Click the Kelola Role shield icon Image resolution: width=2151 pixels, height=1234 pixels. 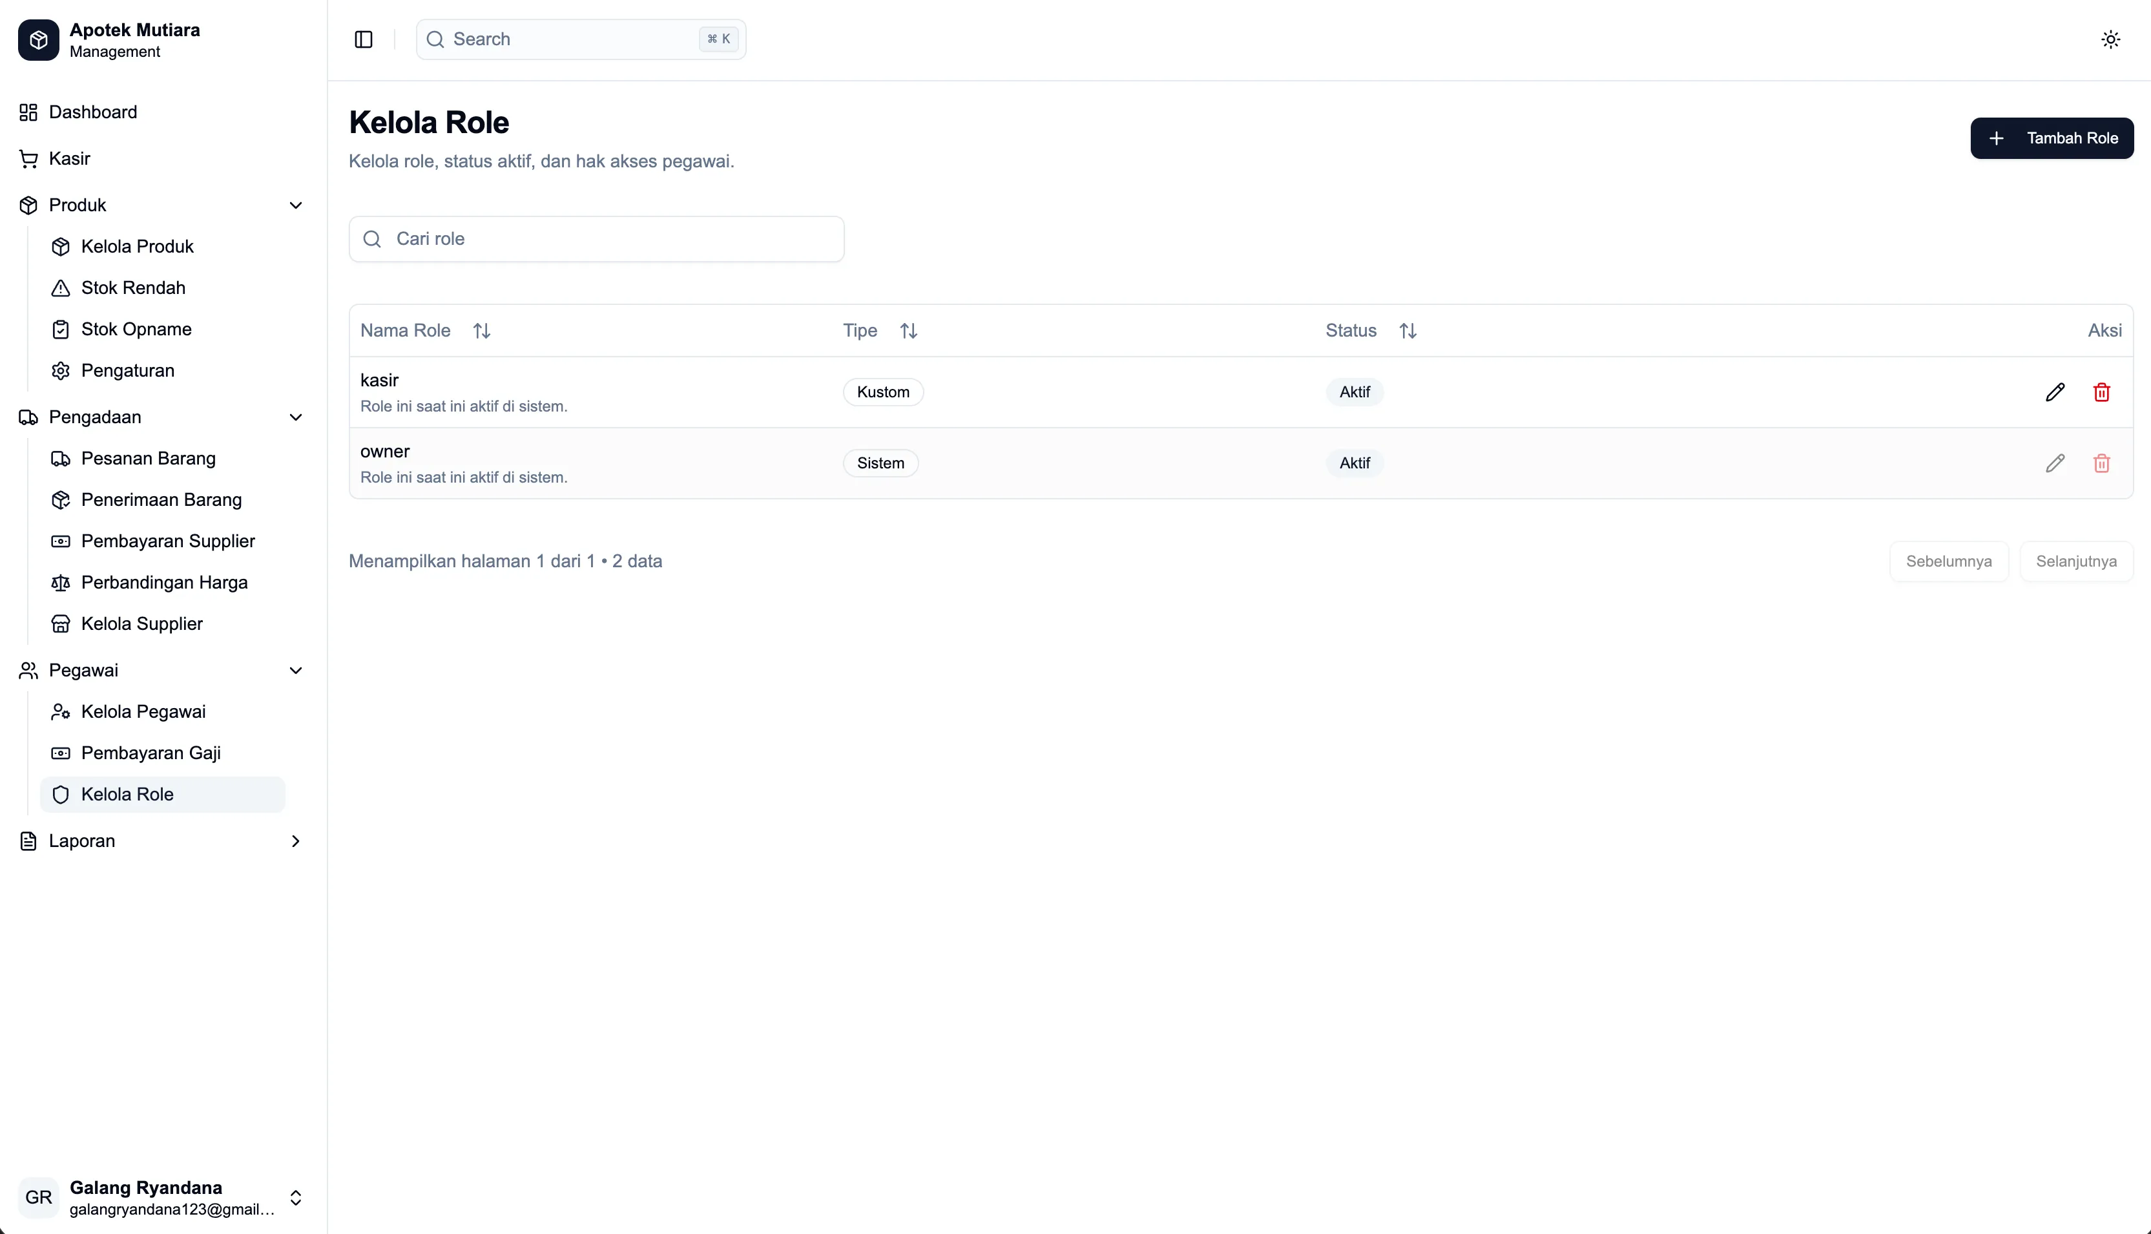click(x=60, y=795)
